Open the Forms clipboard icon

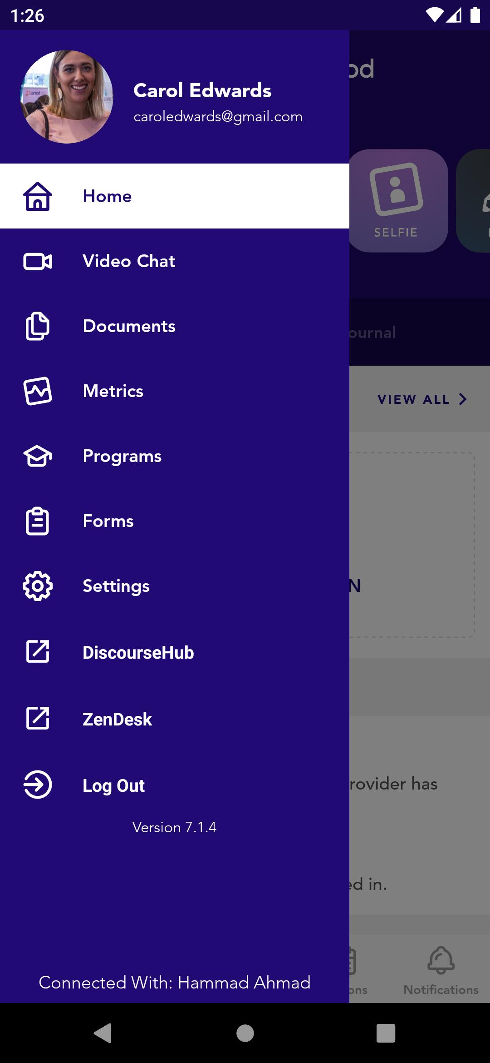pyautogui.click(x=38, y=521)
